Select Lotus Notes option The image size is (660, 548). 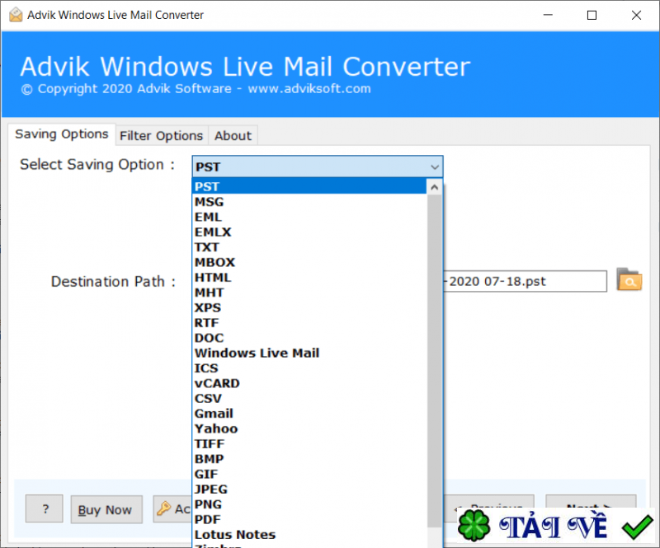click(x=309, y=535)
